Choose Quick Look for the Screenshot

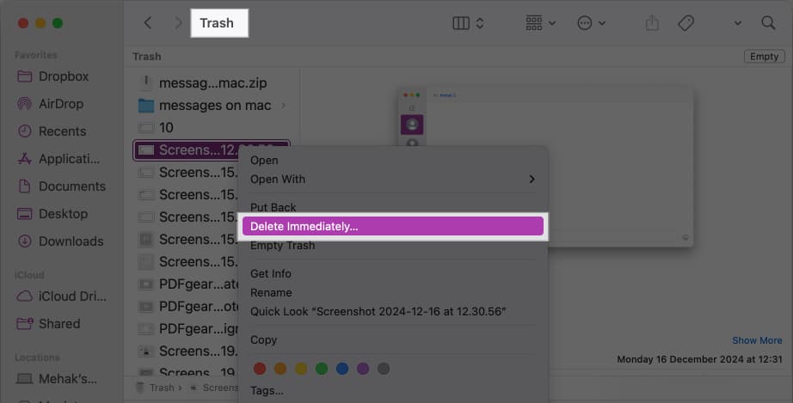click(378, 312)
